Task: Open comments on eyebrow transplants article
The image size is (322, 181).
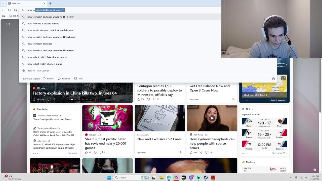Action: click(x=209, y=152)
